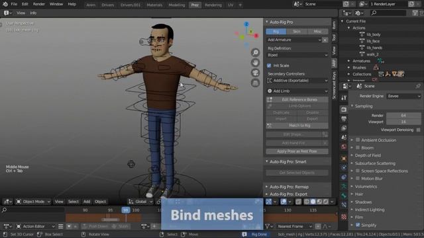Image resolution: width=424 pixels, height=238 pixels.
Task: Open the Tool properties tab icon
Action: pyautogui.click(x=344, y=98)
